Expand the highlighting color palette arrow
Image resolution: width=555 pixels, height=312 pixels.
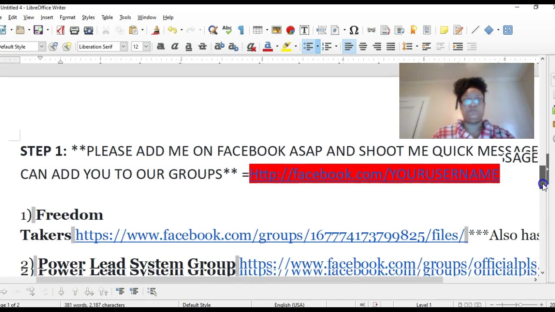tap(296, 46)
